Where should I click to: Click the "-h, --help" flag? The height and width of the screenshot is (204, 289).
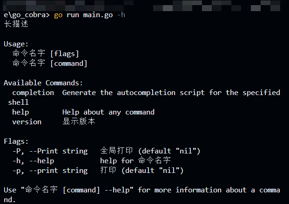tap(33, 160)
